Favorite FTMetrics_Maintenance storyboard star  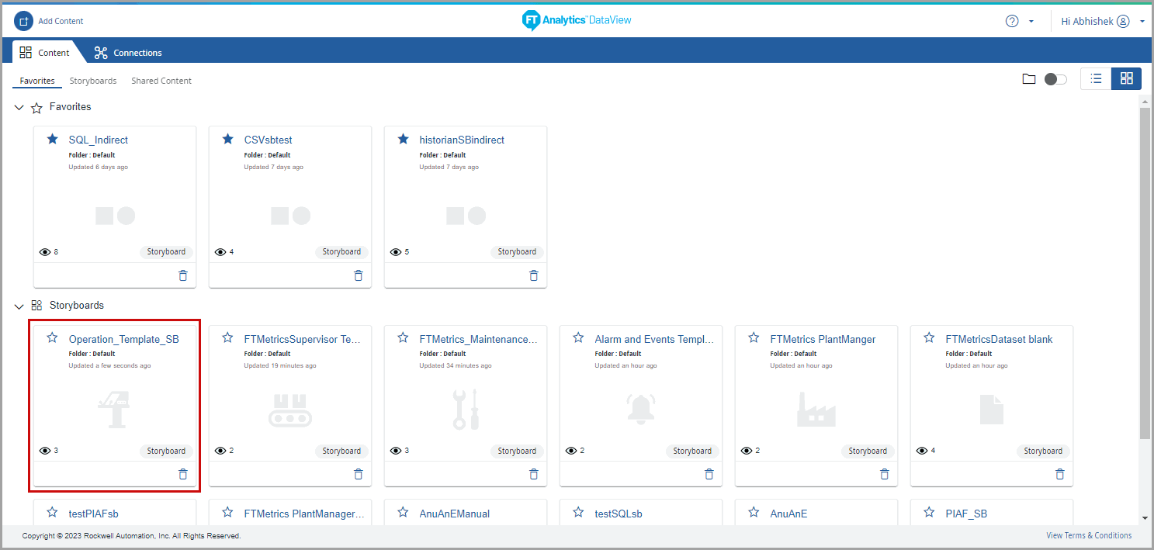click(x=403, y=337)
